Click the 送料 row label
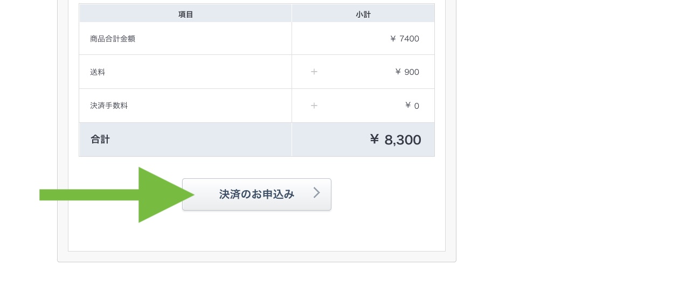This screenshot has height=286, width=686. coord(98,72)
